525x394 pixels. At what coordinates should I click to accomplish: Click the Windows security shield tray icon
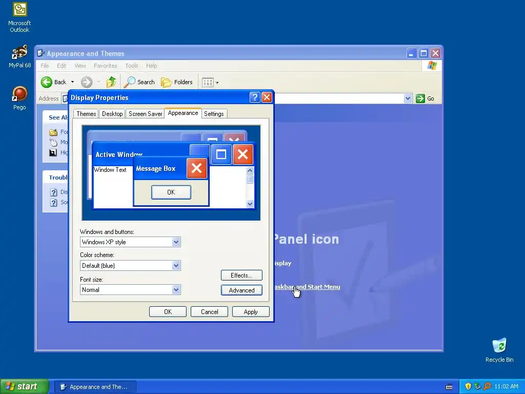tap(468, 386)
